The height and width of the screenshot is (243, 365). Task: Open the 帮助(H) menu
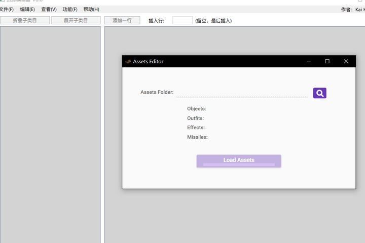tap(91, 10)
